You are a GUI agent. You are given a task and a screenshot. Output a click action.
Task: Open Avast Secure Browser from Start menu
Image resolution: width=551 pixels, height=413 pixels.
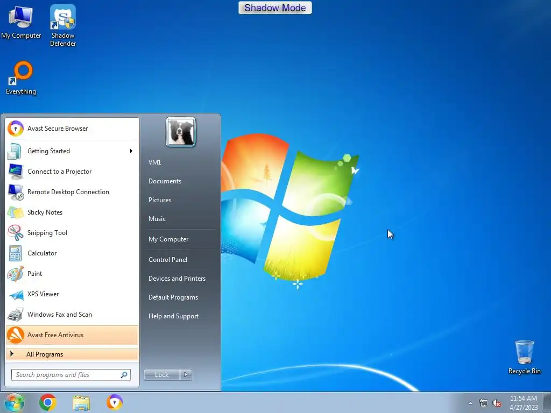click(72, 129)
